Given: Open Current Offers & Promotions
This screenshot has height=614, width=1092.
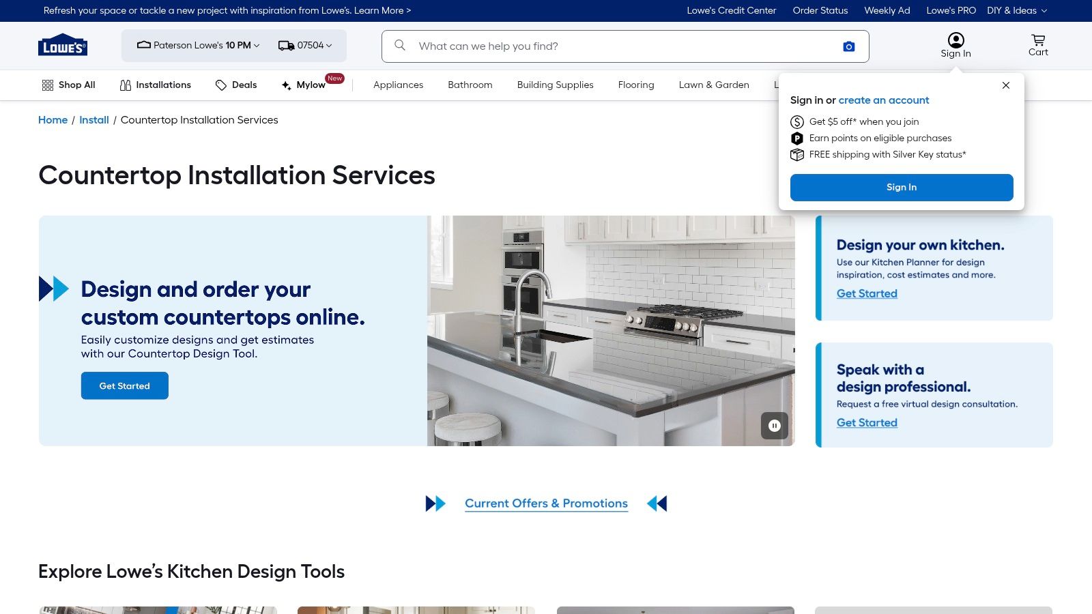Looking at the screenshot, I should point(546,503).
